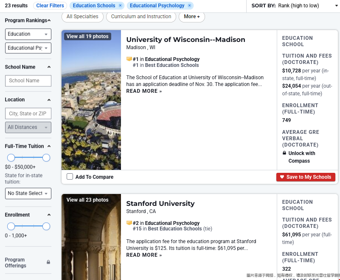Click the City, State or ZIP input field

point(28,114)
